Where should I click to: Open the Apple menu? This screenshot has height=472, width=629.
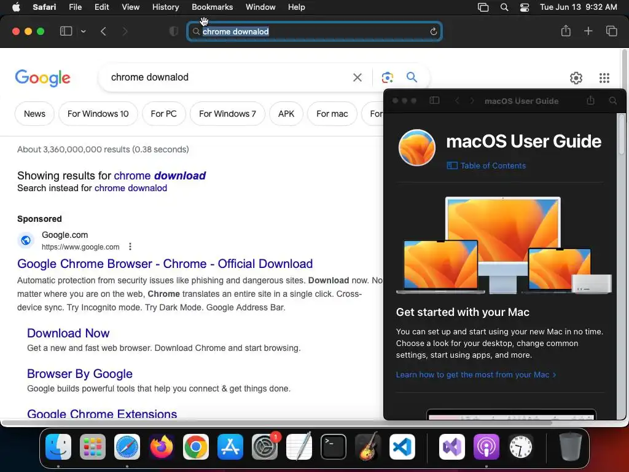(16, 7)
